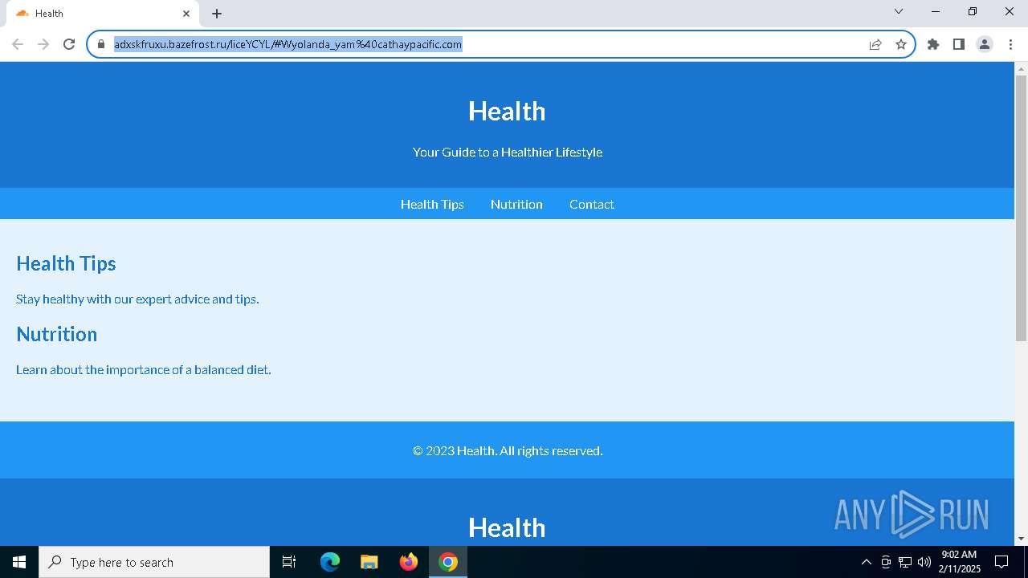Launch Firefox from taskbar
1028x578 pixels.
click(x=409, y=562)
